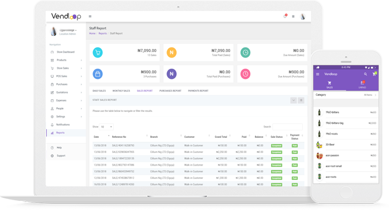Open the user profile dropdown in sidebar
This screenshot has width=389, height=210.
pos(68,30)
